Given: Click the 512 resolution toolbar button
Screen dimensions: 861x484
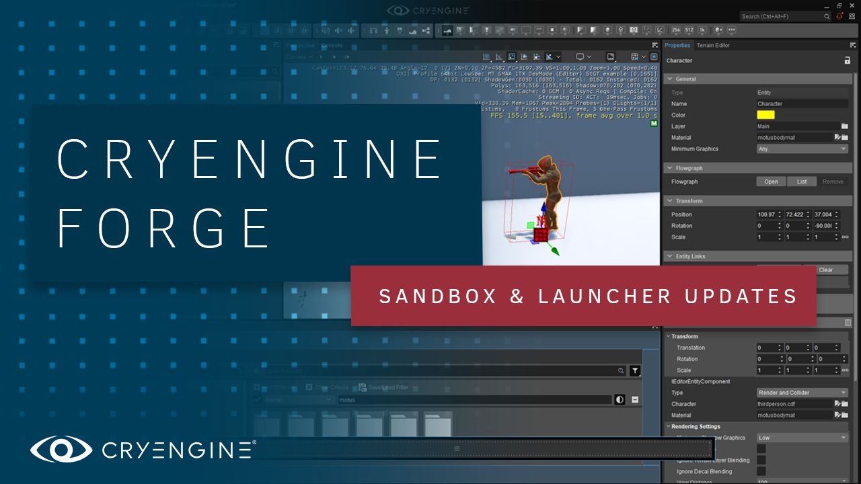Looking at the screenshot, I should (689, 30).
